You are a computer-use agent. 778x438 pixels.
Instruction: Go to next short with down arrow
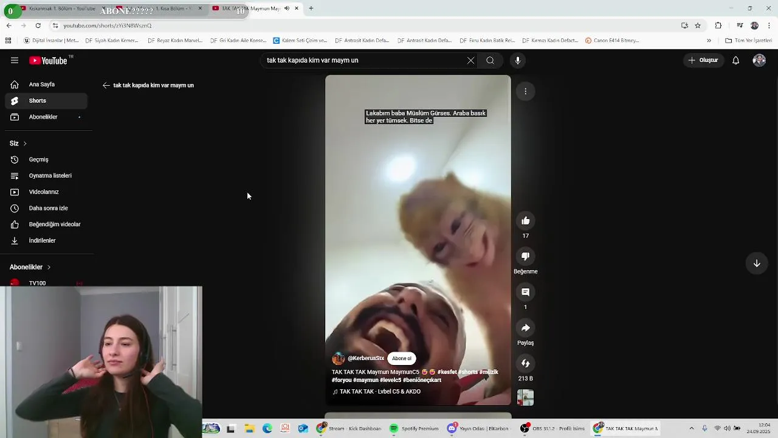pyautogui.click(x=757, y=263)
